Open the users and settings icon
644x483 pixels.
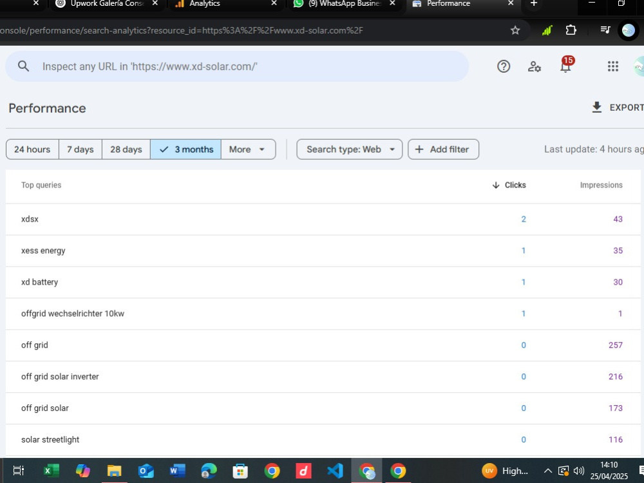[x=534, y=66]
